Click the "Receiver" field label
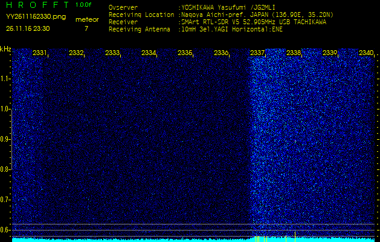Image resolution: width=380 pixels, height=242 pixels. (x=123, y=22)
